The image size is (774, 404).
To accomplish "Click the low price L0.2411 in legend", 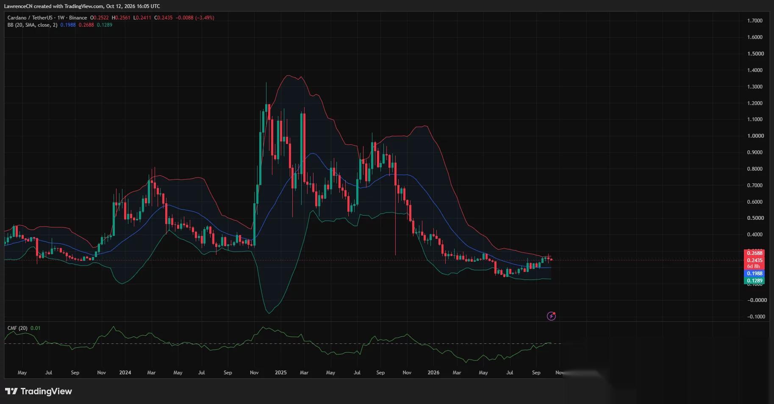I will tap(142, 18).
